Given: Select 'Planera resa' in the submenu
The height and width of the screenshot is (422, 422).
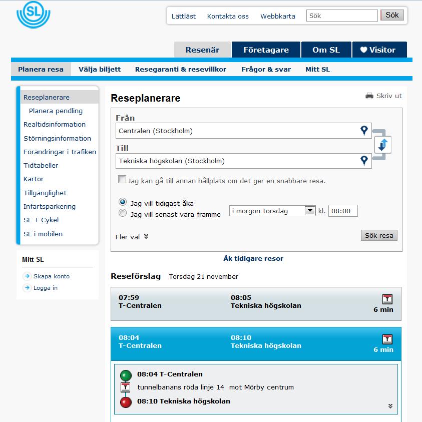Looking at the screenshot, I should [x=41, y=69].
